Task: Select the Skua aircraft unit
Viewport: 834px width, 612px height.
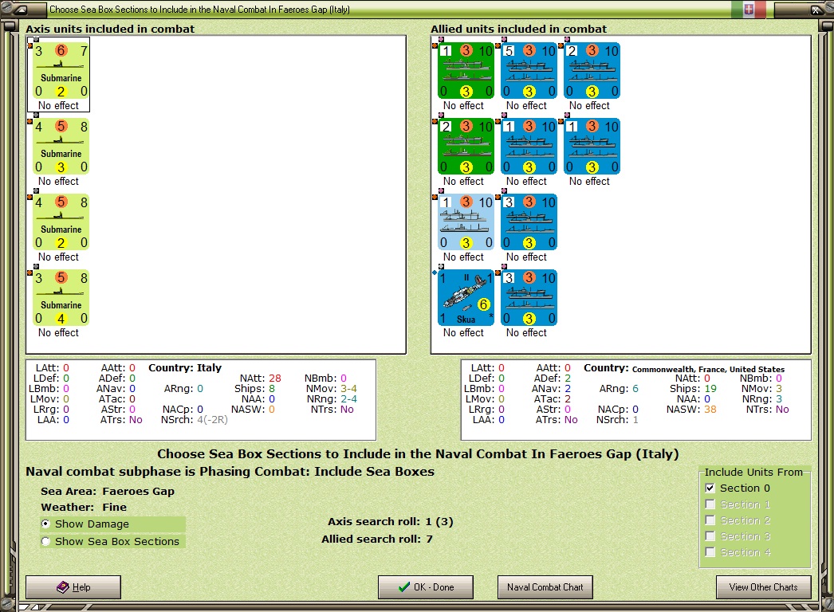Action: [x=466, y=298]
